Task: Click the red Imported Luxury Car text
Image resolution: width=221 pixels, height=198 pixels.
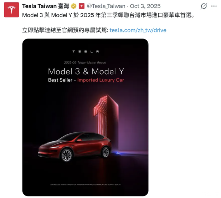Action: click(x=101, y=80)
